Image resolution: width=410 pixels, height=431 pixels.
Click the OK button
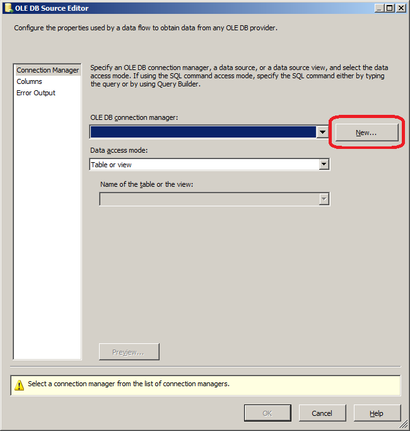[x=267, y=413]
